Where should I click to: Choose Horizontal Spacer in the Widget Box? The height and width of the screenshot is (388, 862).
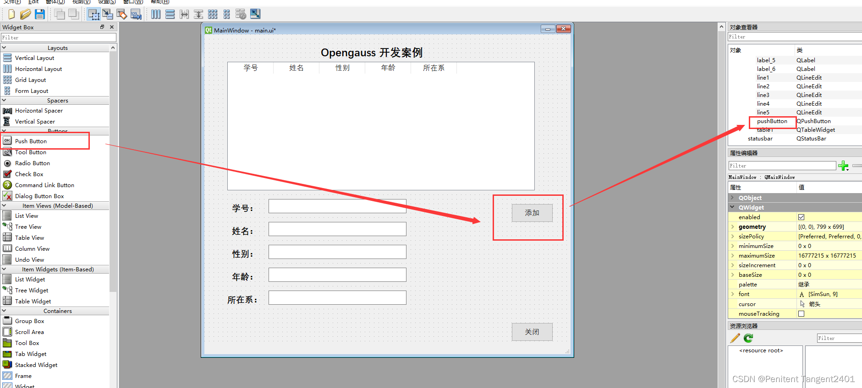(39, 110)
